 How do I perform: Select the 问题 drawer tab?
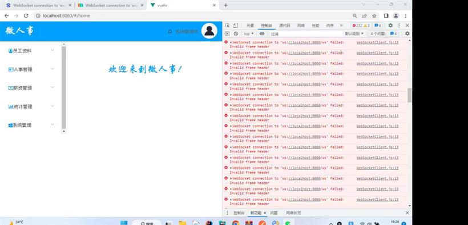pos(274,213)
